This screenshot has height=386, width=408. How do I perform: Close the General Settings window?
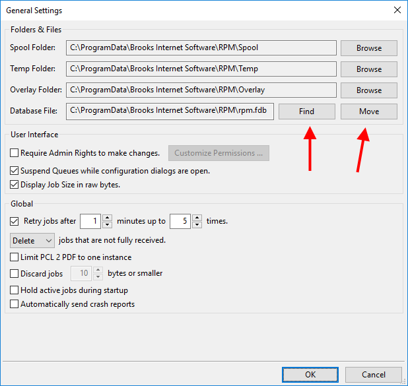point(397,10)
